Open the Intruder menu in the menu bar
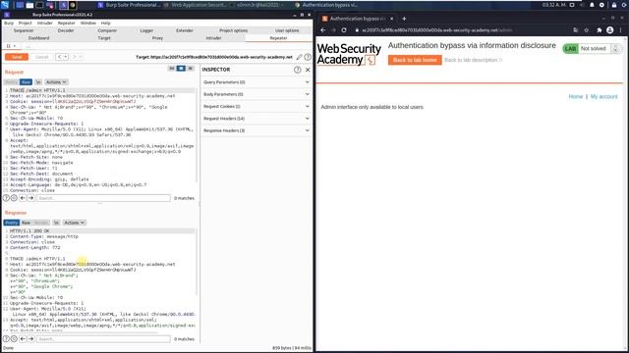 tap(45, 24)
